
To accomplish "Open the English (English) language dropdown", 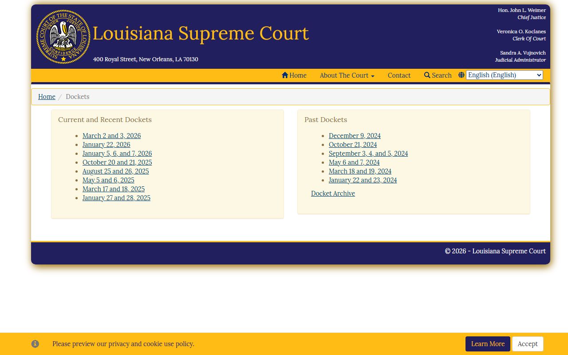I will click(505, 75).
